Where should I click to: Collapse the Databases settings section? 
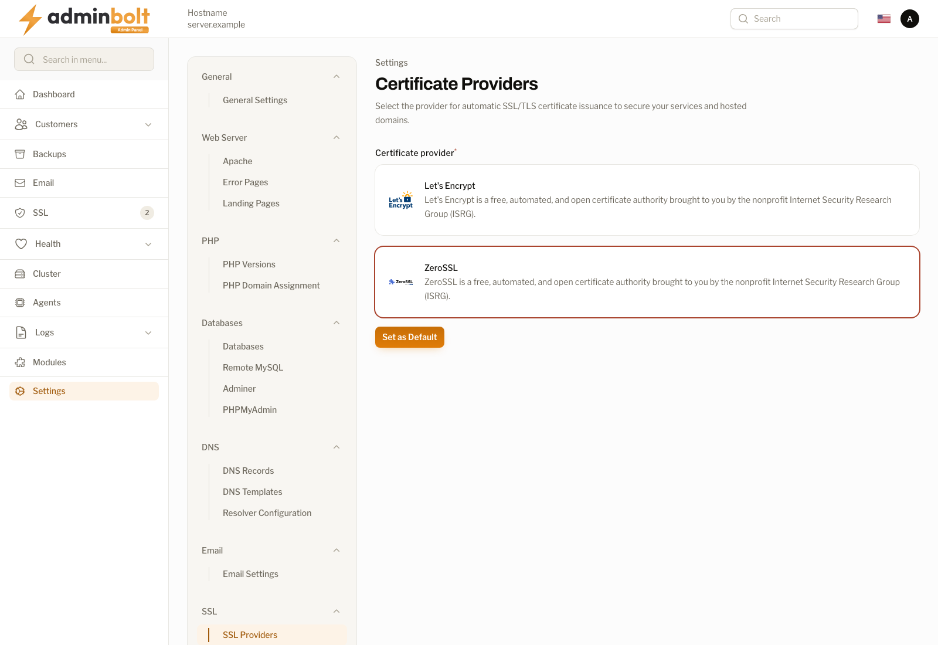pyautogui.click(x=337, y=323)
